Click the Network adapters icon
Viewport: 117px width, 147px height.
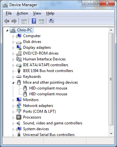click(x=19, y=106)
